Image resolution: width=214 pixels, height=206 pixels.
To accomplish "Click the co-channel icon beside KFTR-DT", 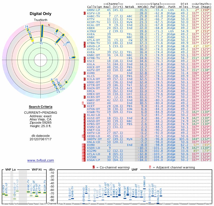I will (85, 85).
